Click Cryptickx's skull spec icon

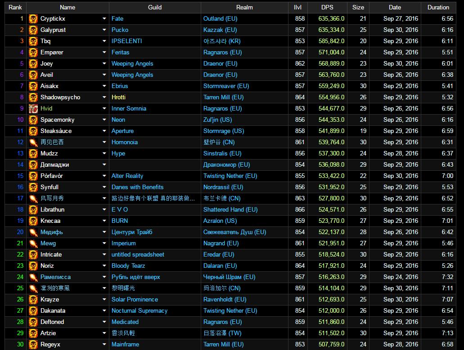(x=33, y=18)
